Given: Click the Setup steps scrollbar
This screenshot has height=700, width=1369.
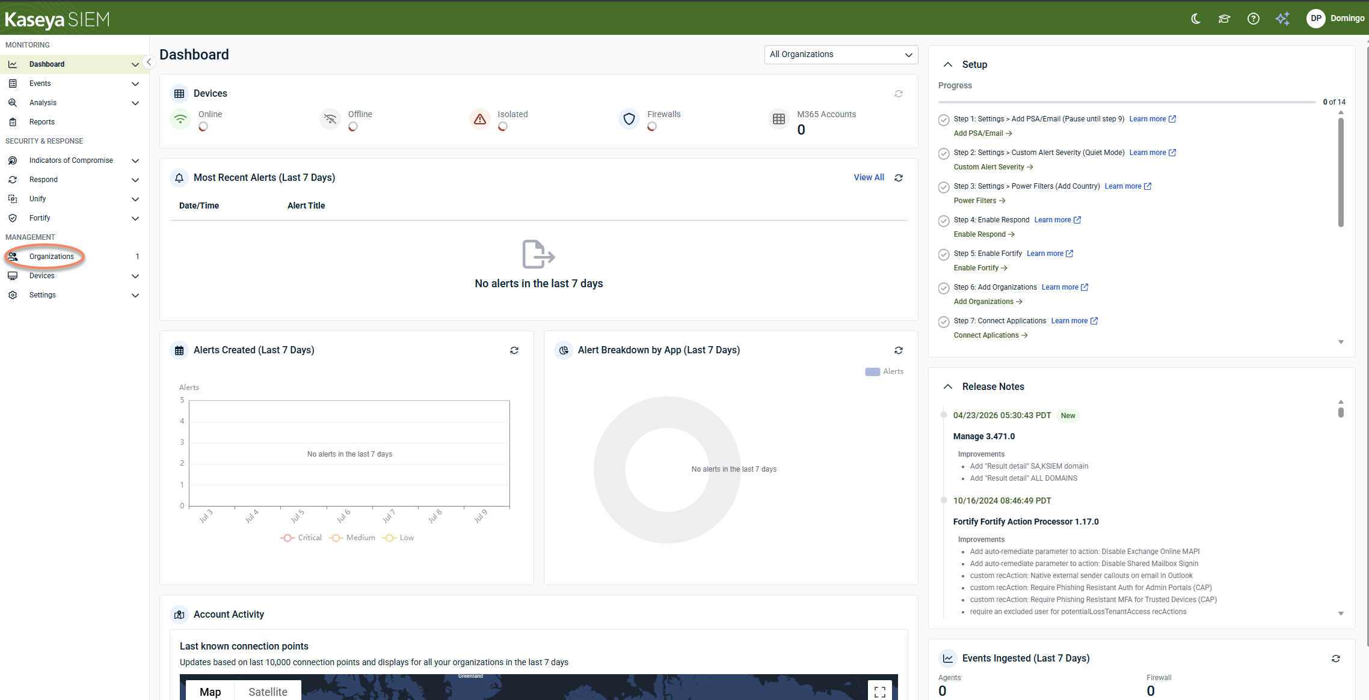Looking at the screenshot, I should coord(1341,172).
